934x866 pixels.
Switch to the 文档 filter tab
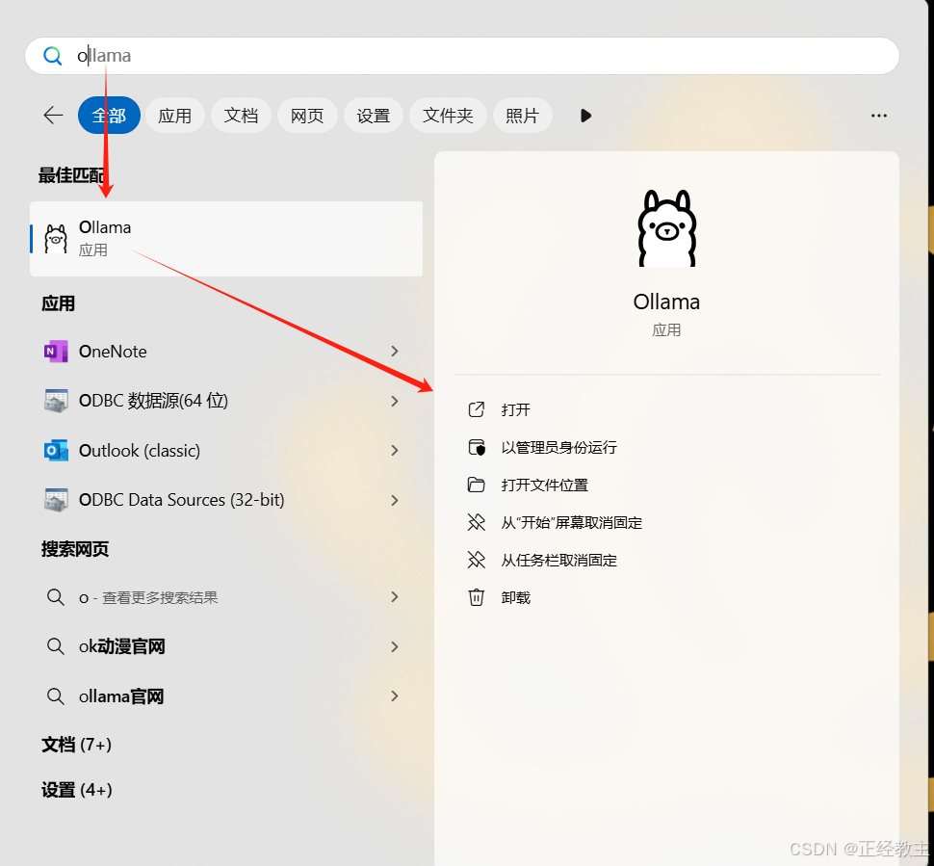pyautogui.click(x=242, y=115)
